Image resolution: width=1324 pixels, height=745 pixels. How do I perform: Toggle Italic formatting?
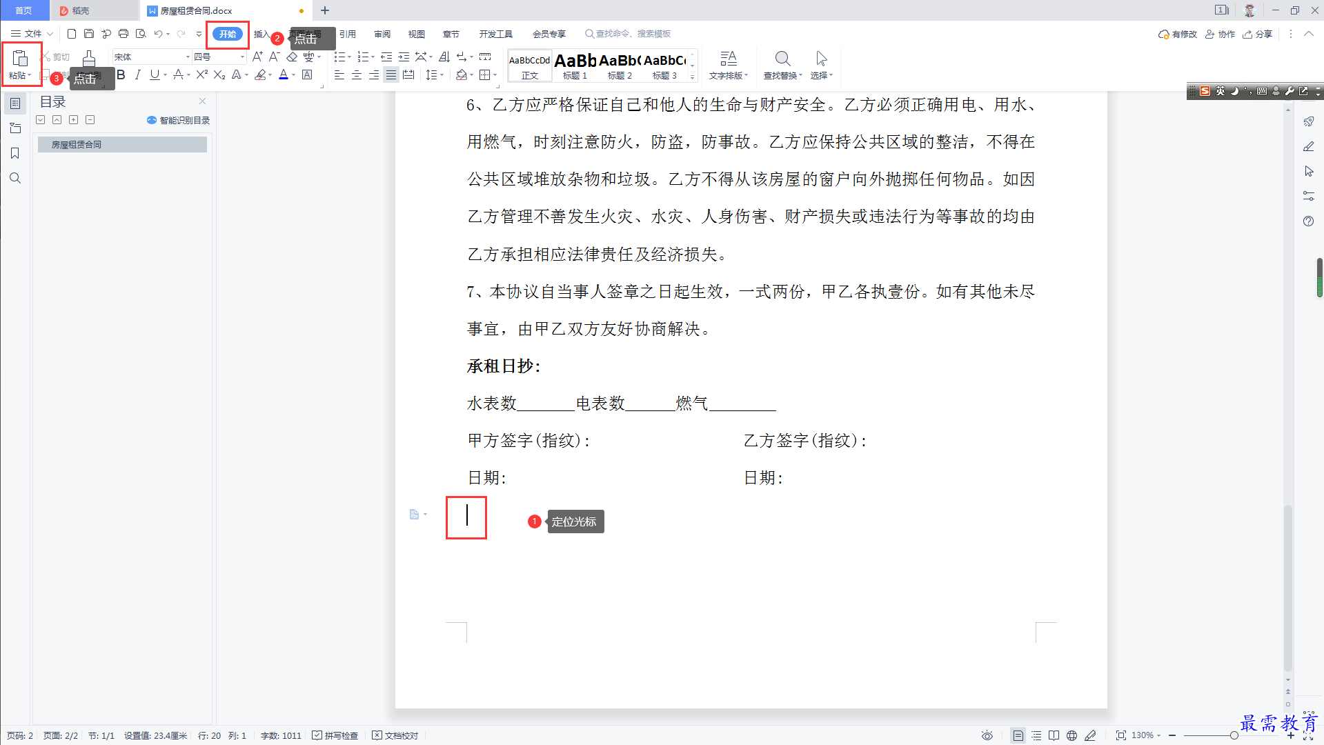[137, 74]
